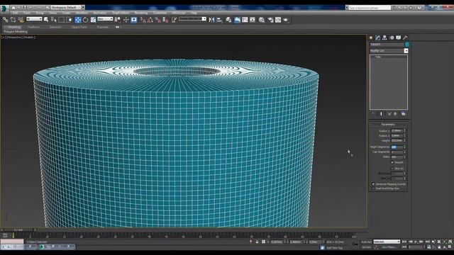Viewport: 454px width, 255px height.
Task: Click the Play Animation button
Action: (416, 242)
